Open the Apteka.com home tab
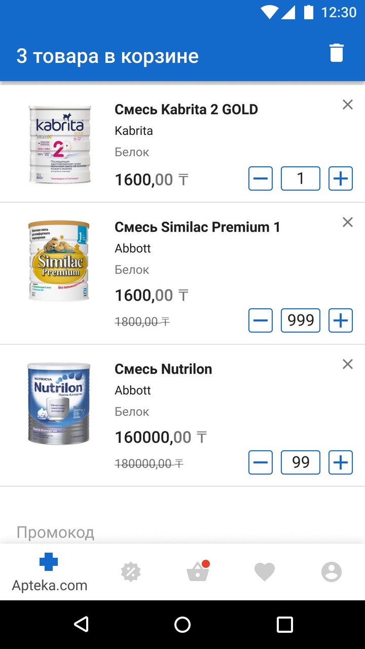The image size is (365, 649). pos(49,572)
